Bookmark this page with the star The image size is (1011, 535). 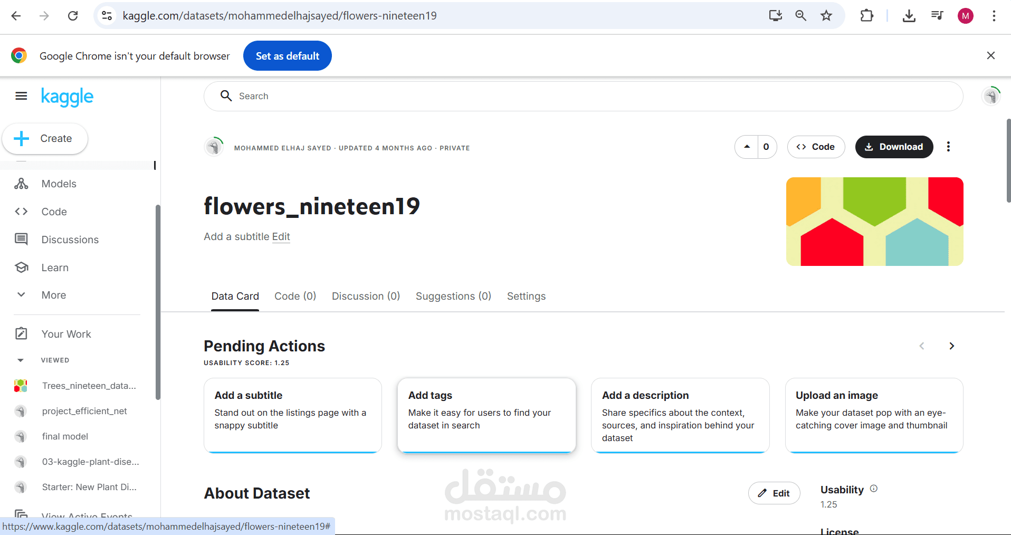[x=826, y=16]
